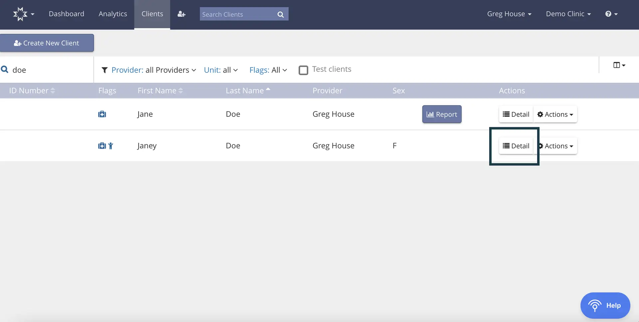Toggle sorting on the ID Number column
Image resolution: width=639 pixels, height=322 pixels.
(53, 90)
